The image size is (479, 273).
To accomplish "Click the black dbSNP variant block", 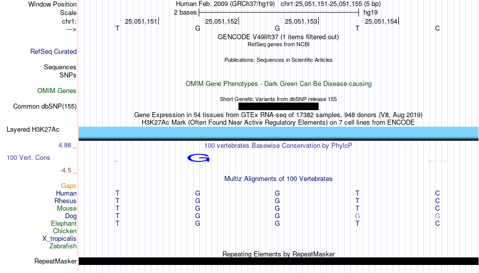I will pyautogui.click(x=278, y=107).
